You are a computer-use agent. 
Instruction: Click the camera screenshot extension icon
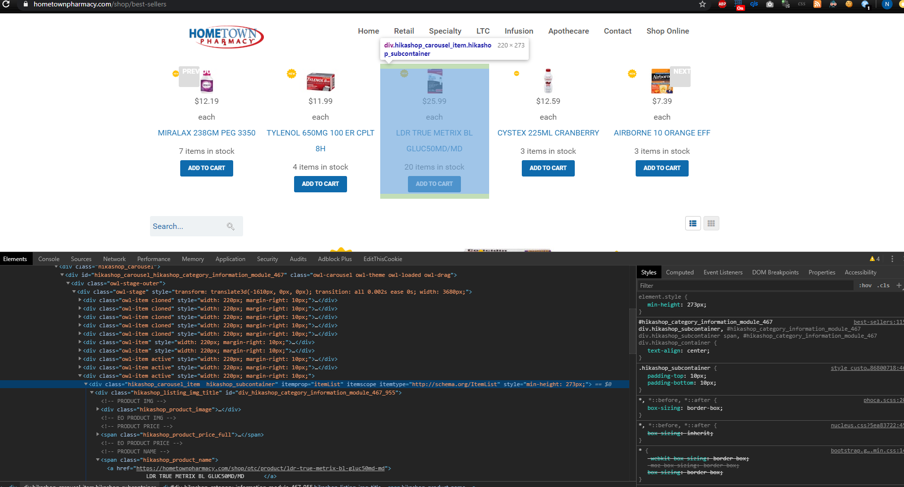pyautogui.click(x=770, y=4)
